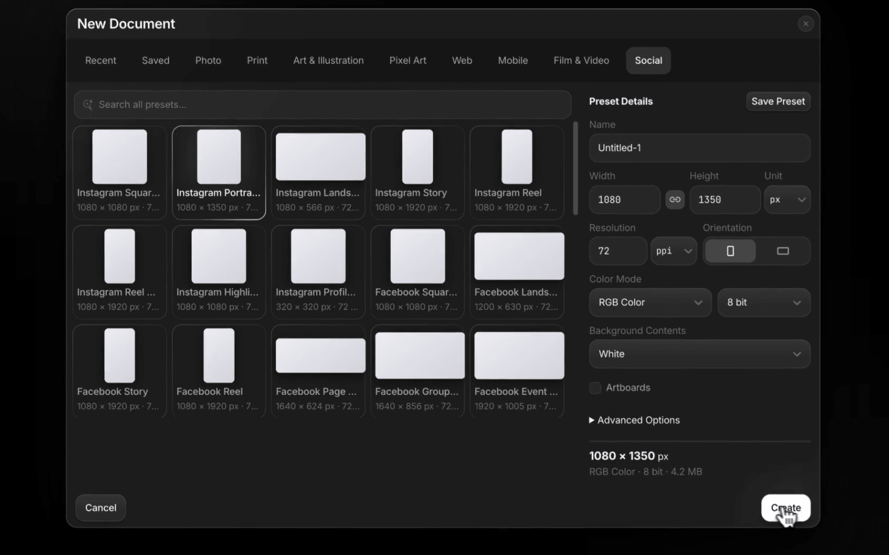Viewport: 889px width, 555px height.
Task: Open the Film & Video tab
Action: (581, 60)
